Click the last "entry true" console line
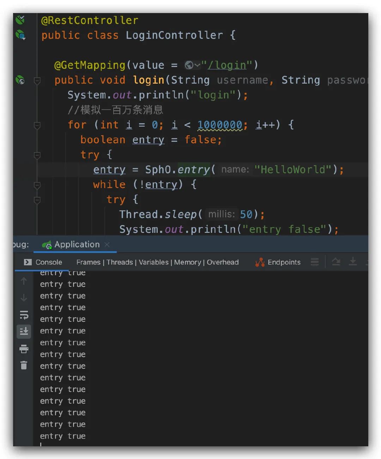Image resolution: width=381 pixels, height=459 pixels. 63,436
